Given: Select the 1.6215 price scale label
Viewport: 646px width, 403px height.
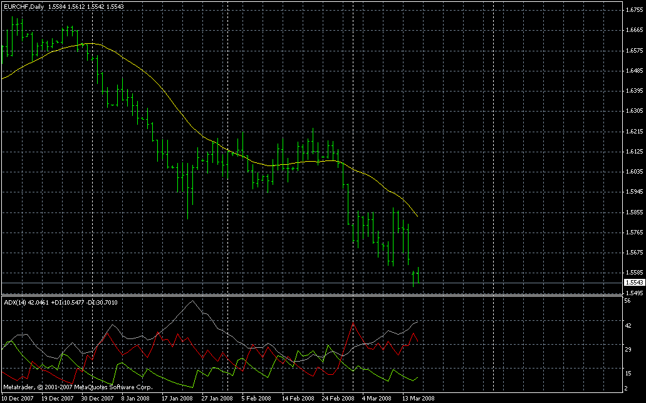Looking at the screenshot, I should [x=633, y=132].
